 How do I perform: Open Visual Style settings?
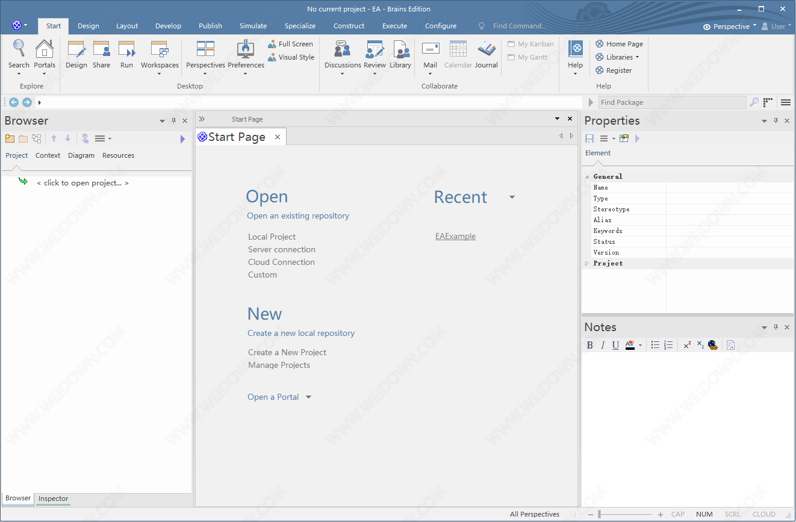tap(291, 57)
